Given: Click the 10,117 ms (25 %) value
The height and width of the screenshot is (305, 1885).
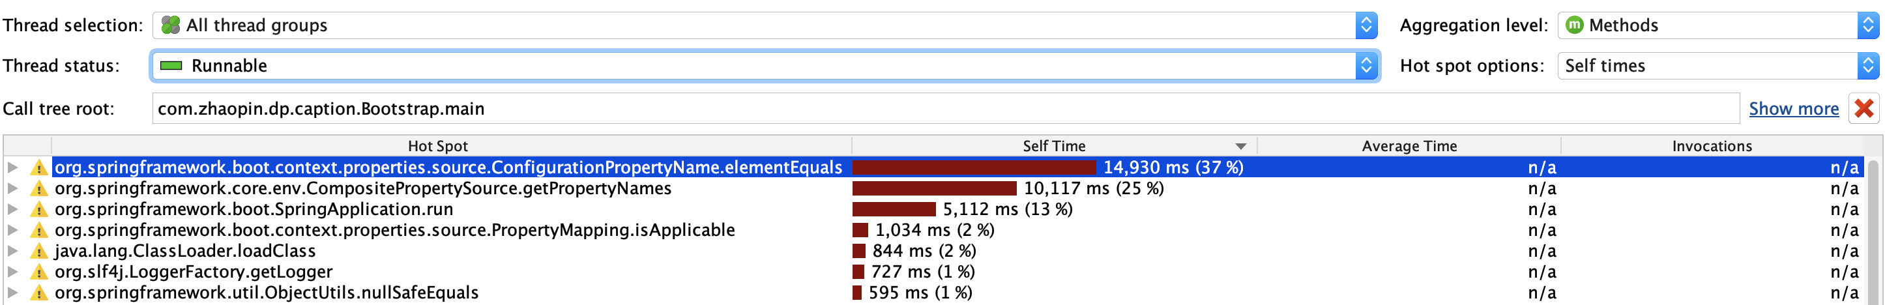Looking at the screenshot, I should click(1093, 189).
